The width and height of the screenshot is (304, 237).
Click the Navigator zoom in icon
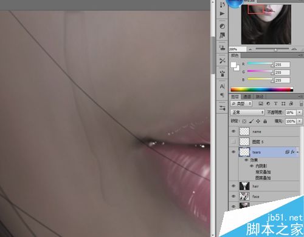[x=294, y=49]
